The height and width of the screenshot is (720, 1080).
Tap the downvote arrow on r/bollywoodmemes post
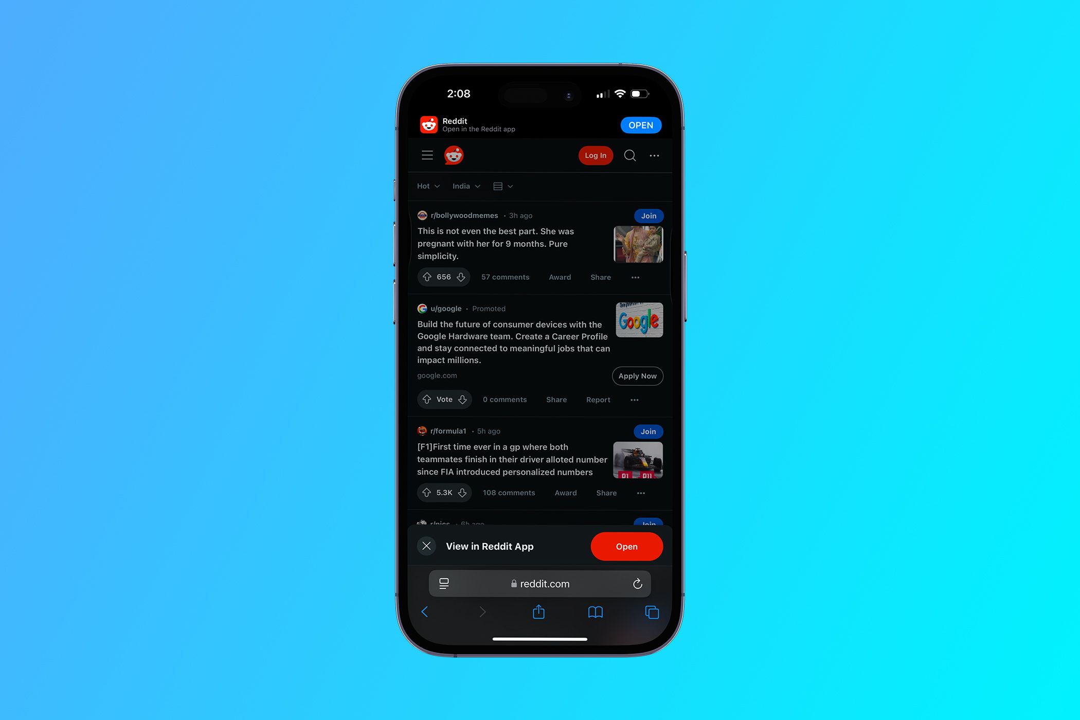tap(460, 277)
